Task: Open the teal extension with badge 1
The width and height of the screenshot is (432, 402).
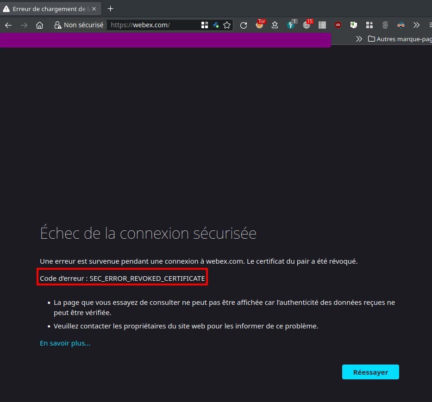Action: coord(291,25)
